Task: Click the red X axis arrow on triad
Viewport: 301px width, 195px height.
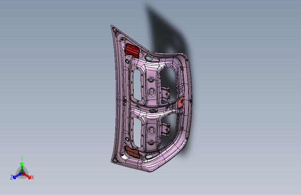Action: tap(27, 176)
